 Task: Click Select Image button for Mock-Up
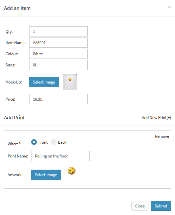pyautogui.click(x=44, y=82)
